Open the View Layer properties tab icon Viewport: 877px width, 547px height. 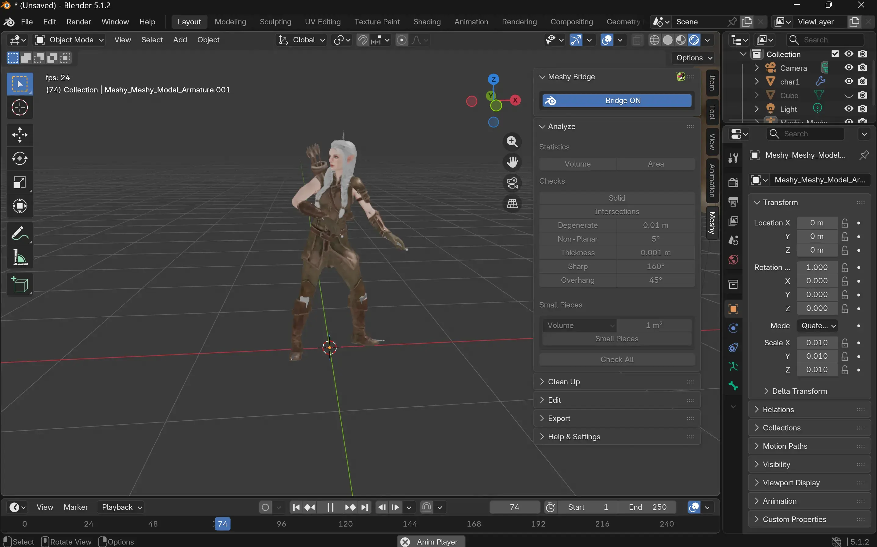[733, 221]
